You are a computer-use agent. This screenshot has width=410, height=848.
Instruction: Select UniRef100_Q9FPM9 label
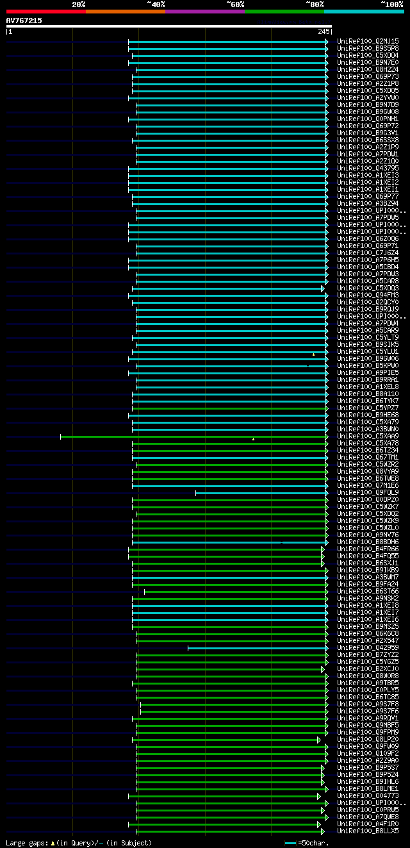click(x=368, y=732)
